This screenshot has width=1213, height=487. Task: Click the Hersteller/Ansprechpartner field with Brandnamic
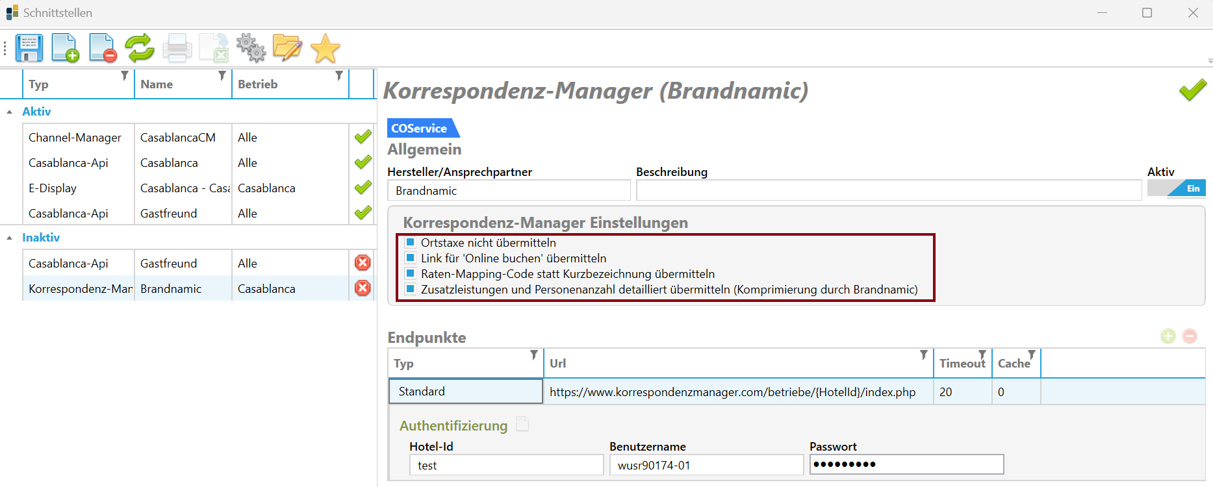pos(509,190)
